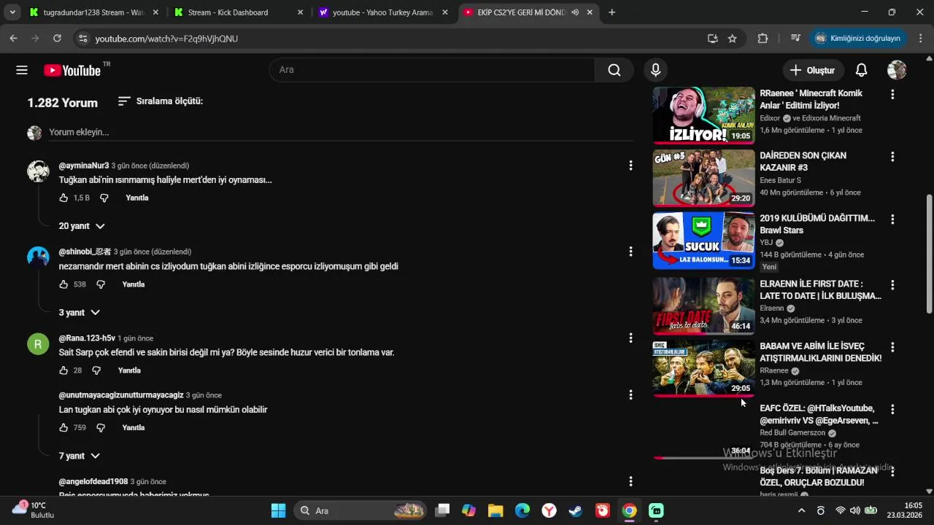The width and height of the screenshot is (934, 525).
Task: Open options for @angelofdead1908's comment
Action: tap(630, 481)
